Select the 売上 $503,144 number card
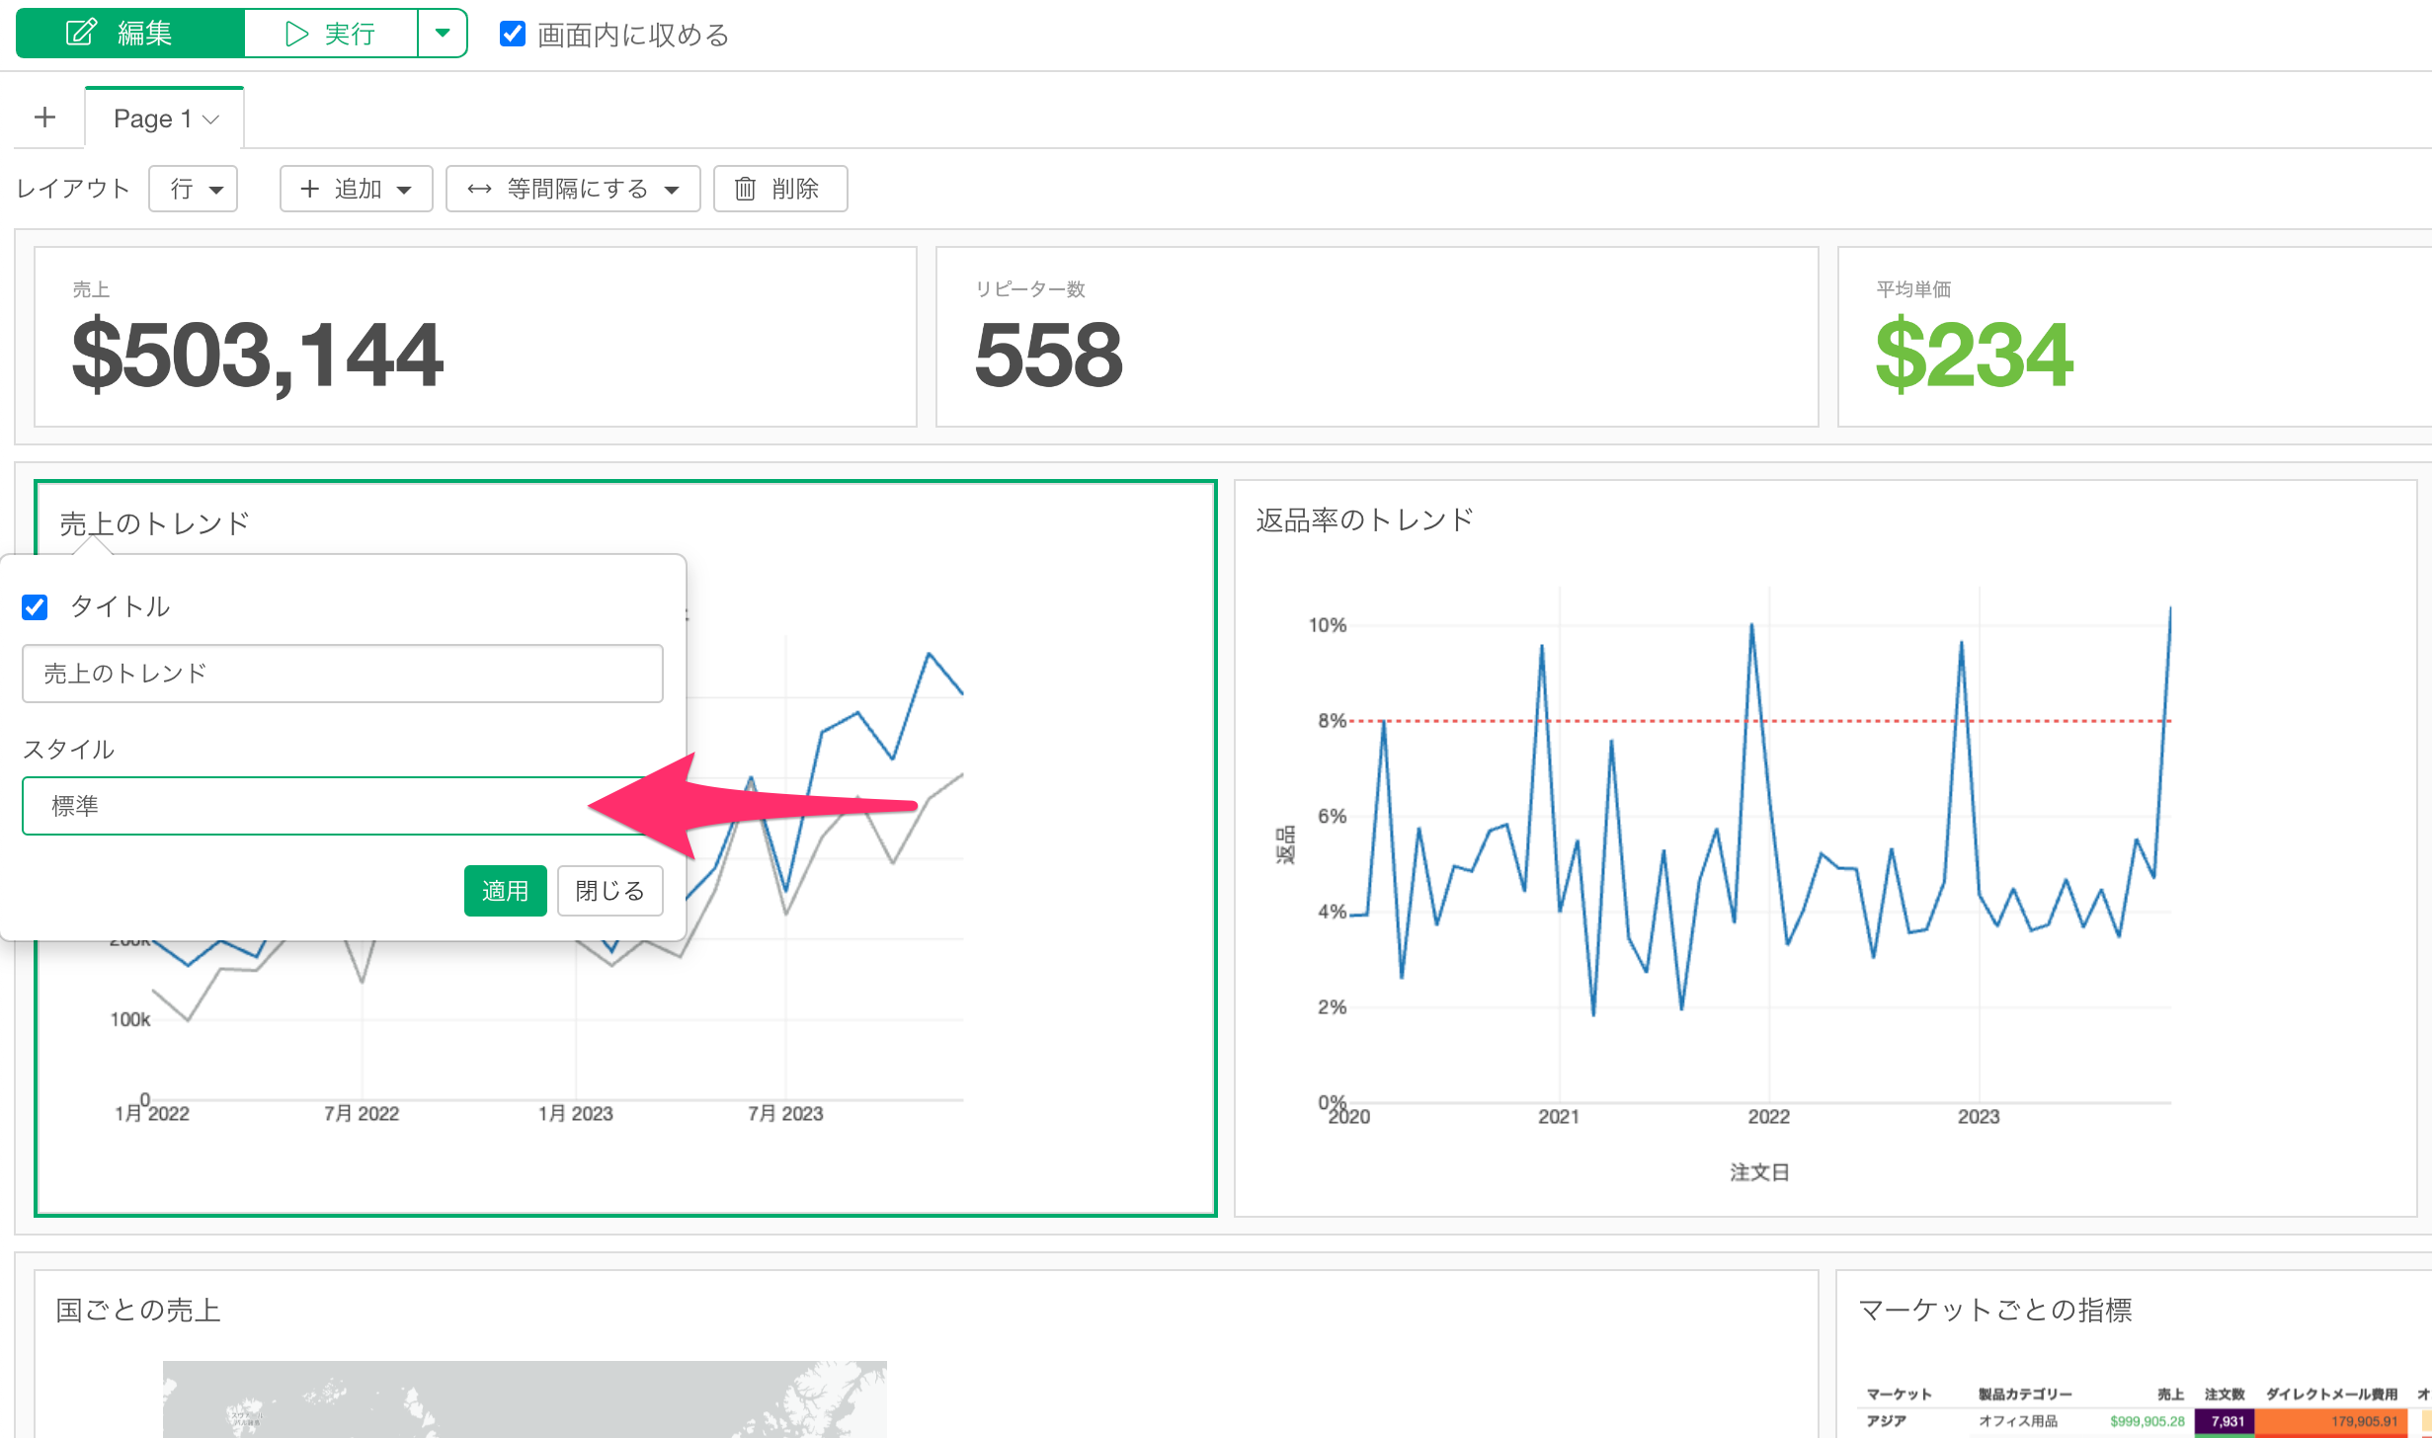The height and width of the screenshot is (1438, 2432). point(474,337)
